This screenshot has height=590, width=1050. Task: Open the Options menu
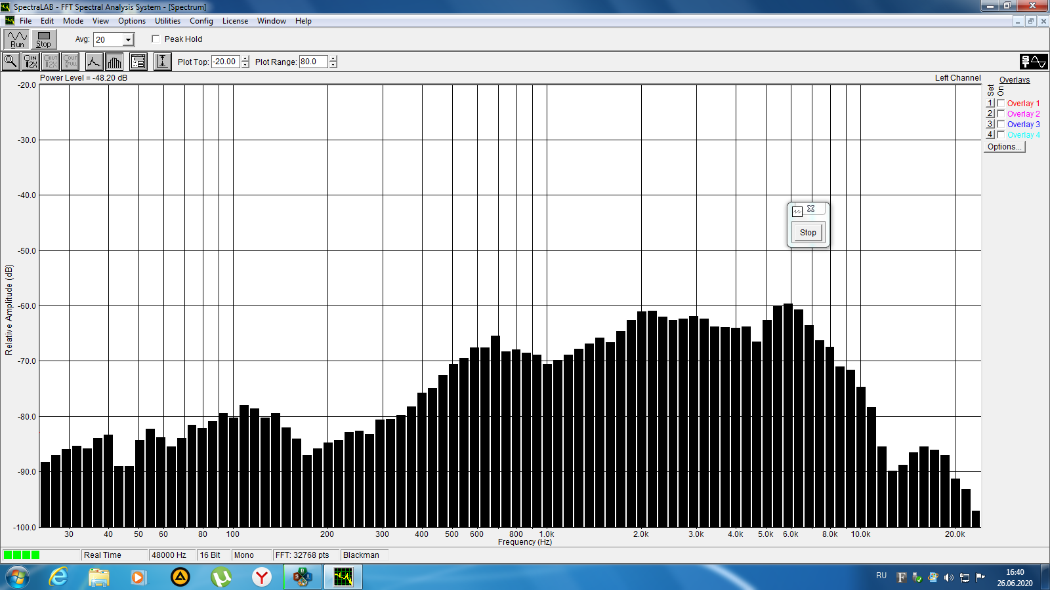pyautogui.click(x=132, y=21)
